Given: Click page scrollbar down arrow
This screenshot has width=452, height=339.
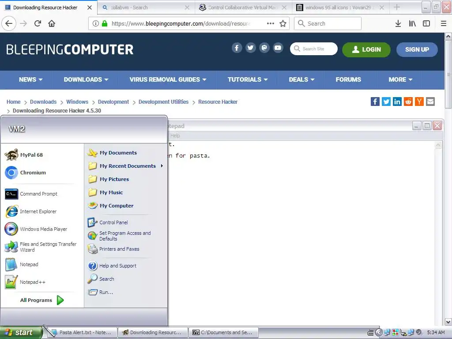Looking at the screenshot, I should (x=448, y=322).
